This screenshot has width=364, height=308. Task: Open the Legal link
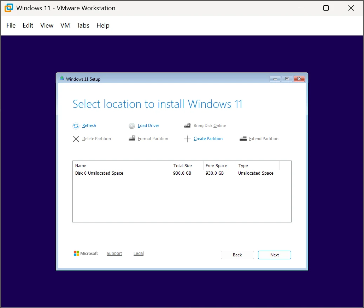click(x=139, y=254)
